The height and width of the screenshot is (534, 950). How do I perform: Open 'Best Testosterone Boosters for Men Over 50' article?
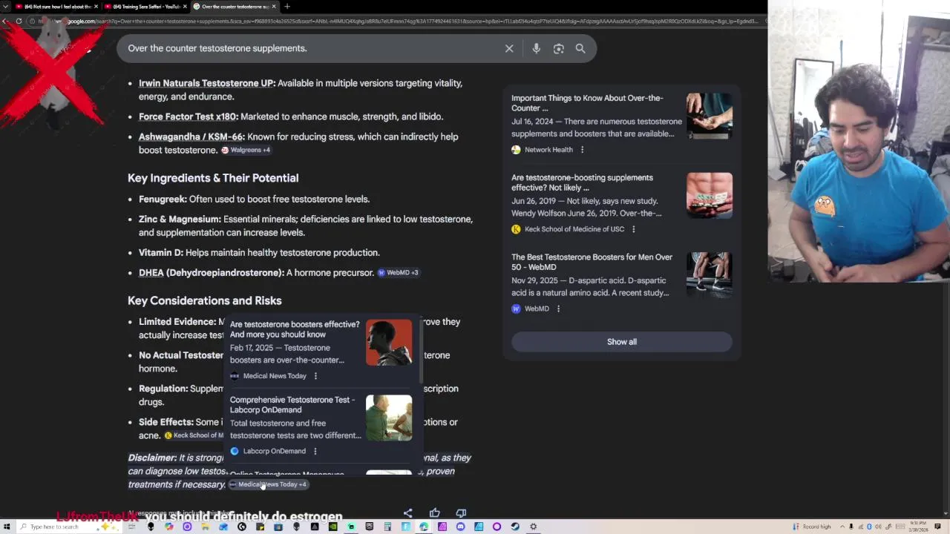pos(592,262)
